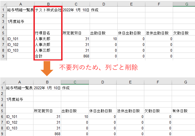Click 出勤日数 under column D
The image size is (195, 136).
click(x=104, y=33)
